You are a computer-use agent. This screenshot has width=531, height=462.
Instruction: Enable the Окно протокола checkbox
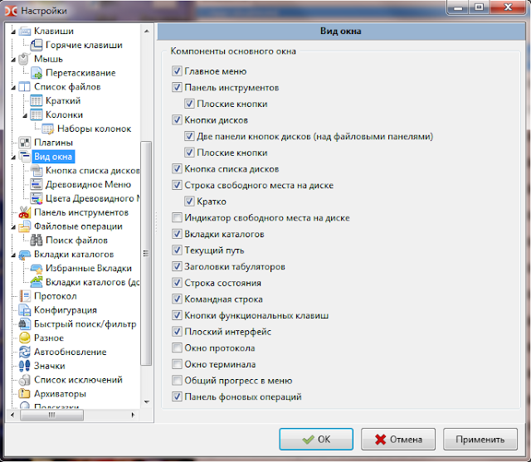click(177, 348)
